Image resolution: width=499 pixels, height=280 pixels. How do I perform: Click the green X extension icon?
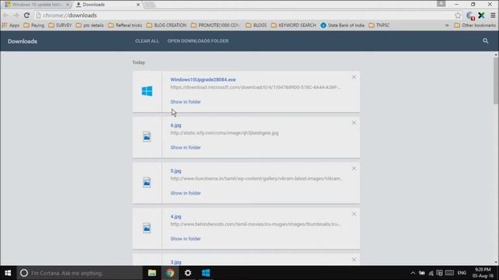482,16
